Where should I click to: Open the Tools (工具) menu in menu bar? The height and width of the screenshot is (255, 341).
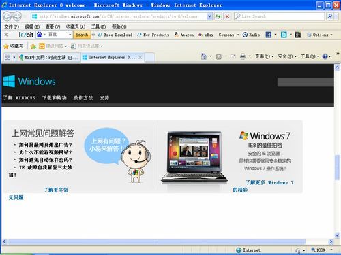(x=98, y=27)
